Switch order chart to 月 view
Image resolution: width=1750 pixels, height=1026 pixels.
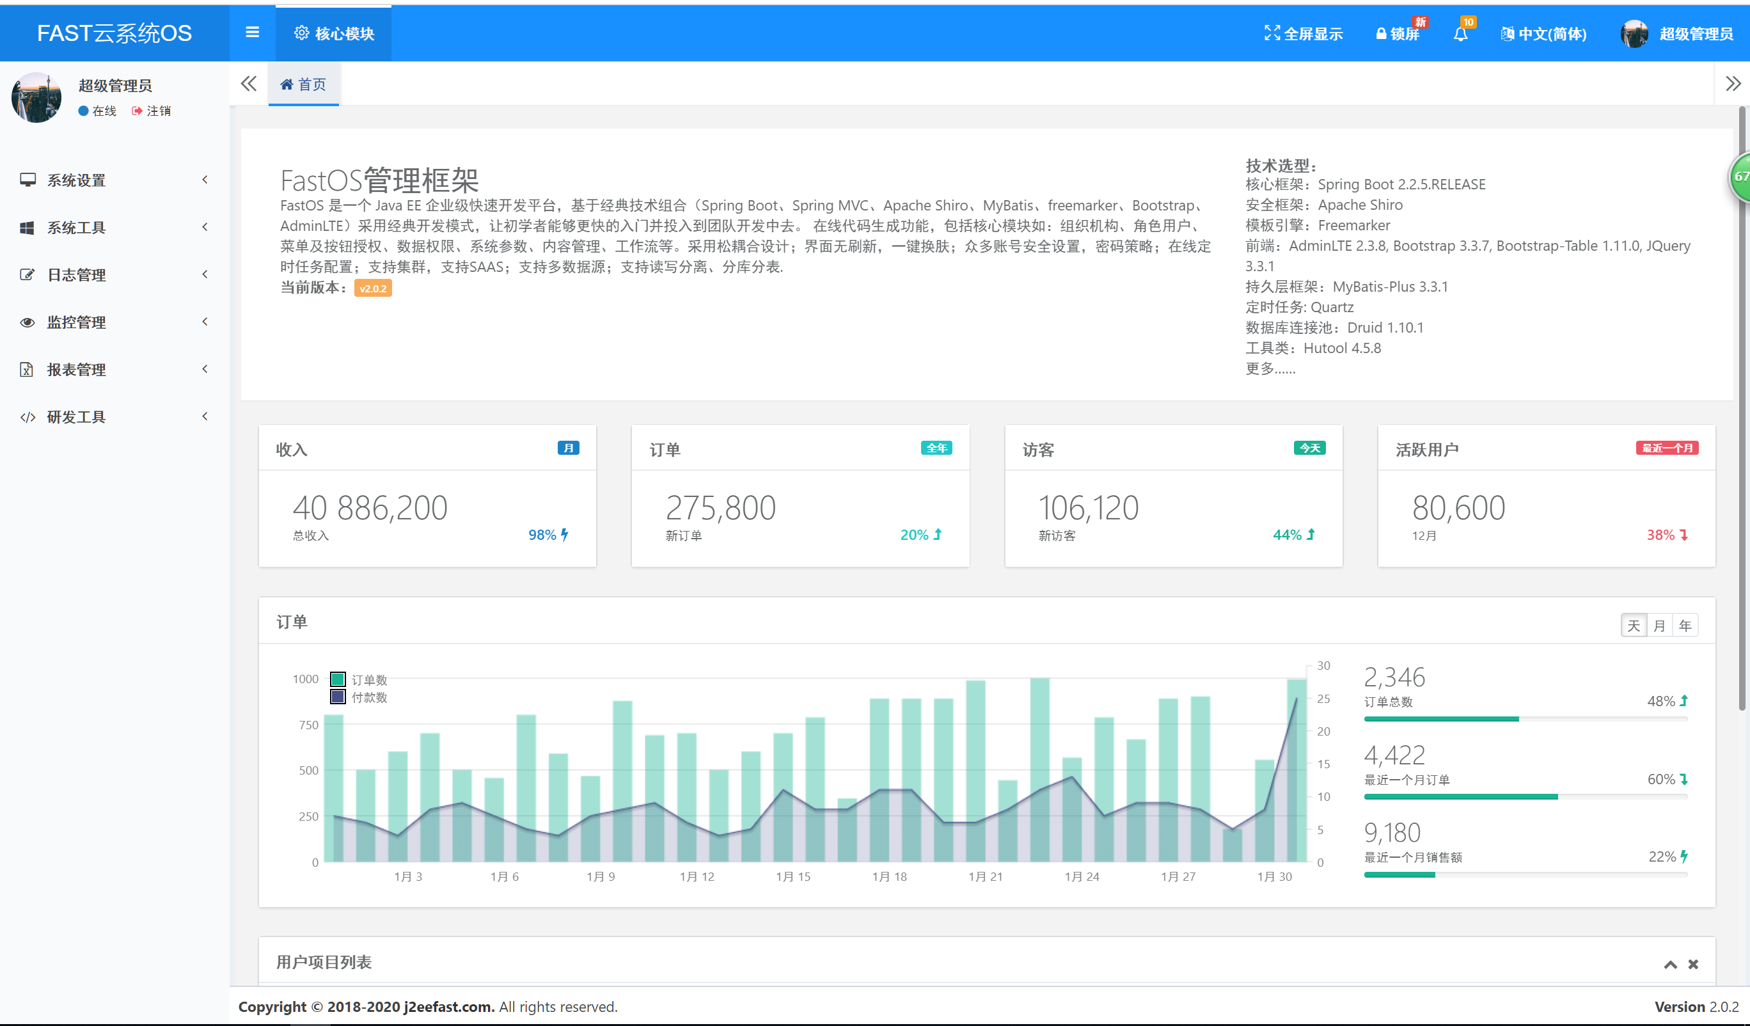coord(1660,625)
